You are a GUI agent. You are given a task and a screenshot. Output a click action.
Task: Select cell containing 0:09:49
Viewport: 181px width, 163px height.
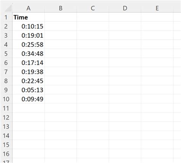(x=29, y=99)
